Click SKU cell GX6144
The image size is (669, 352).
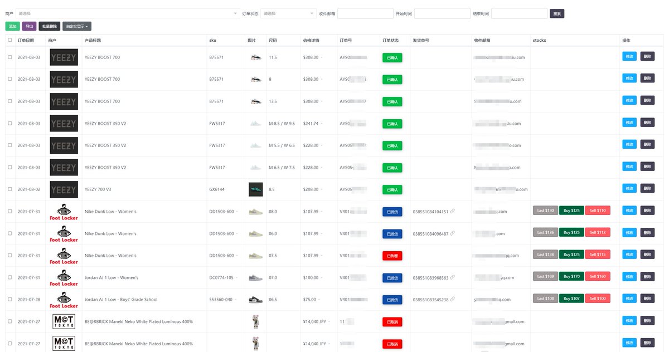pos(216,189)
